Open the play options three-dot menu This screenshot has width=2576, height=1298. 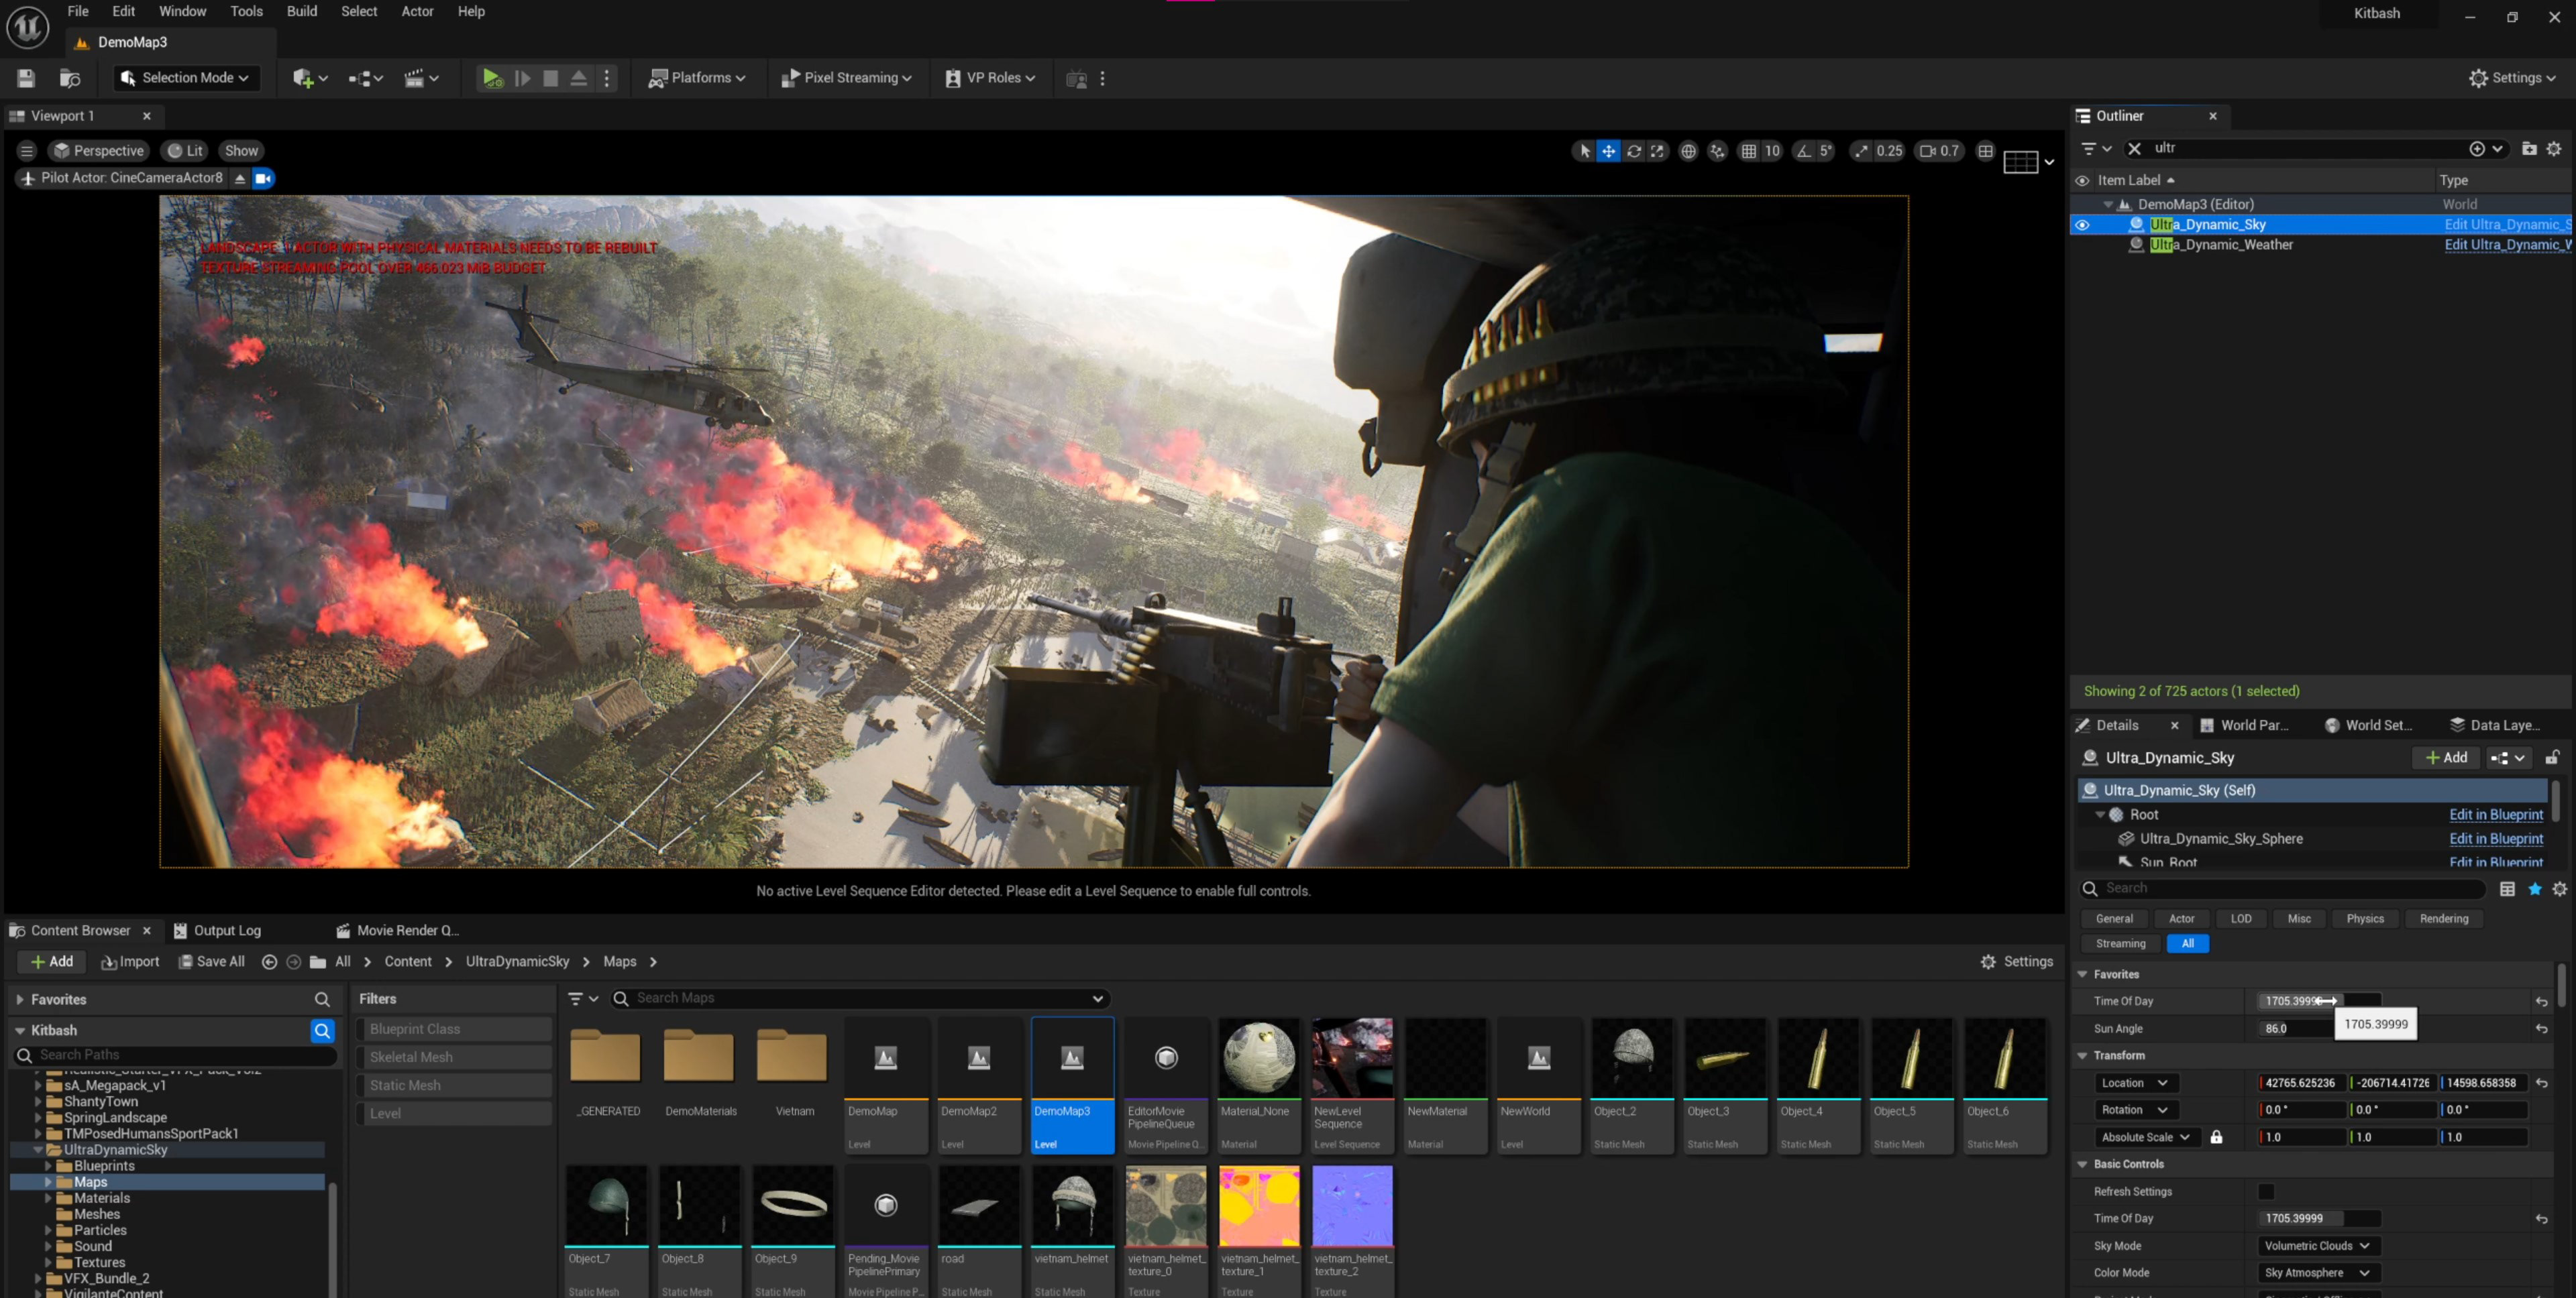point(607,78)
